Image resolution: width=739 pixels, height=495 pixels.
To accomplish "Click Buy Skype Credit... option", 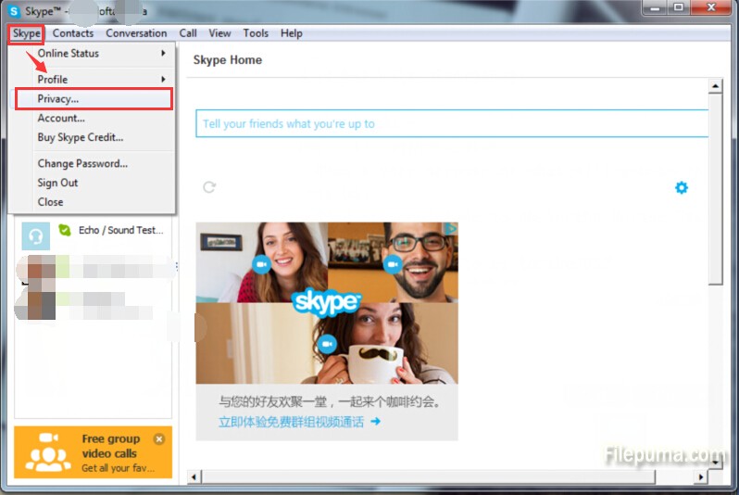I will tap(80, 137).
